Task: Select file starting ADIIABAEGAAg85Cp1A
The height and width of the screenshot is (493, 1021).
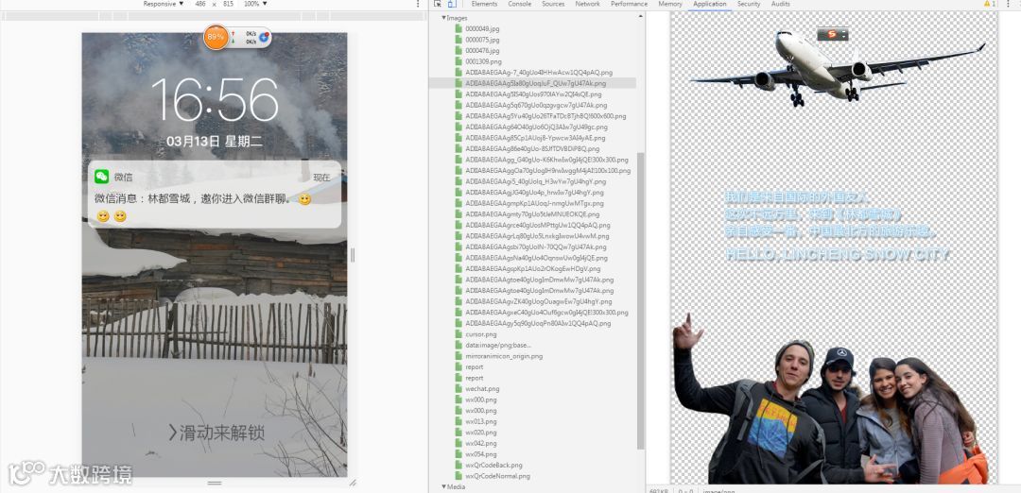Action: click(x=535, y=138)
